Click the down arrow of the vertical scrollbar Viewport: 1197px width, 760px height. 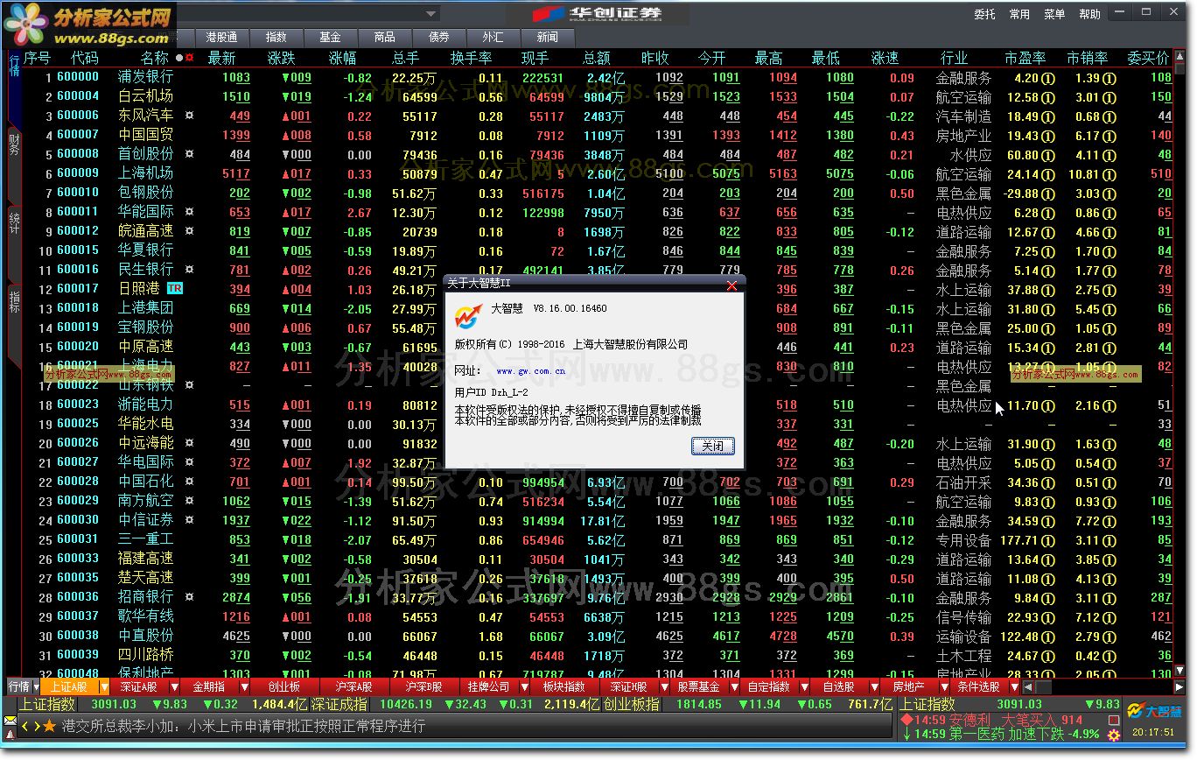[x=1179, y=672]
